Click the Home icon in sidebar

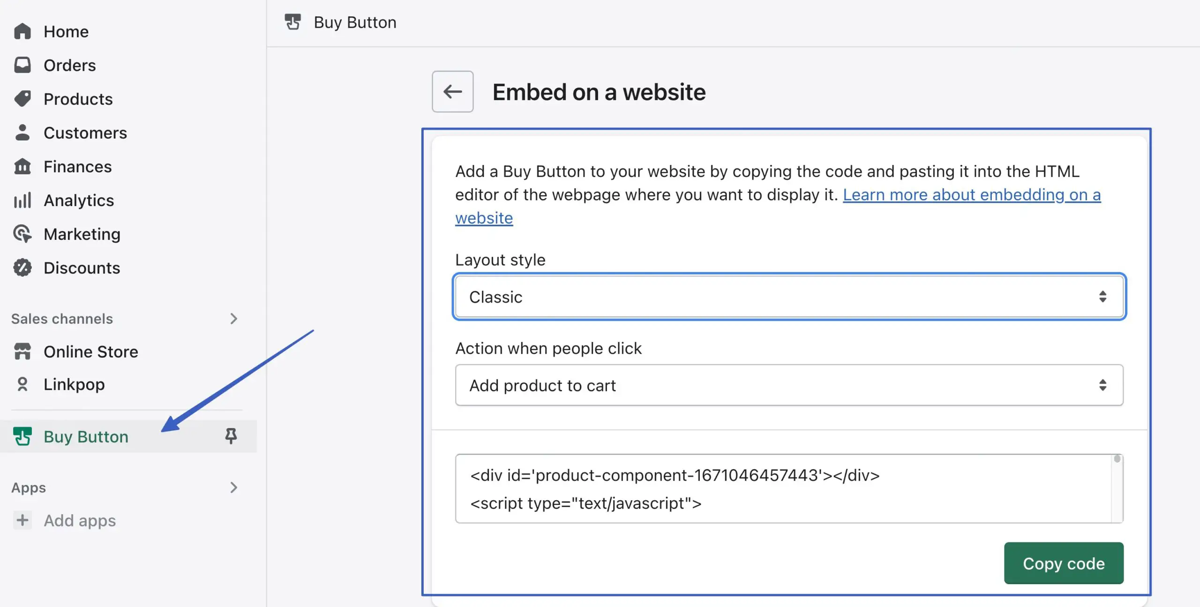coord(22,31)
